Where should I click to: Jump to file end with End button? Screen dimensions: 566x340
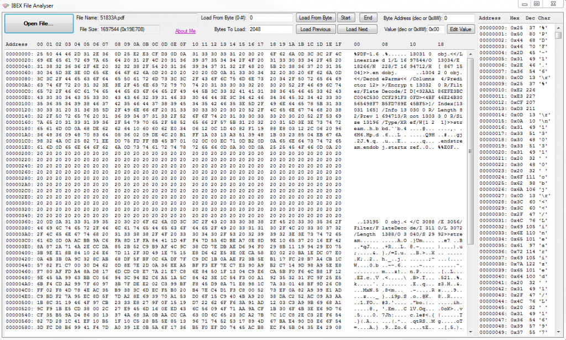368,18
